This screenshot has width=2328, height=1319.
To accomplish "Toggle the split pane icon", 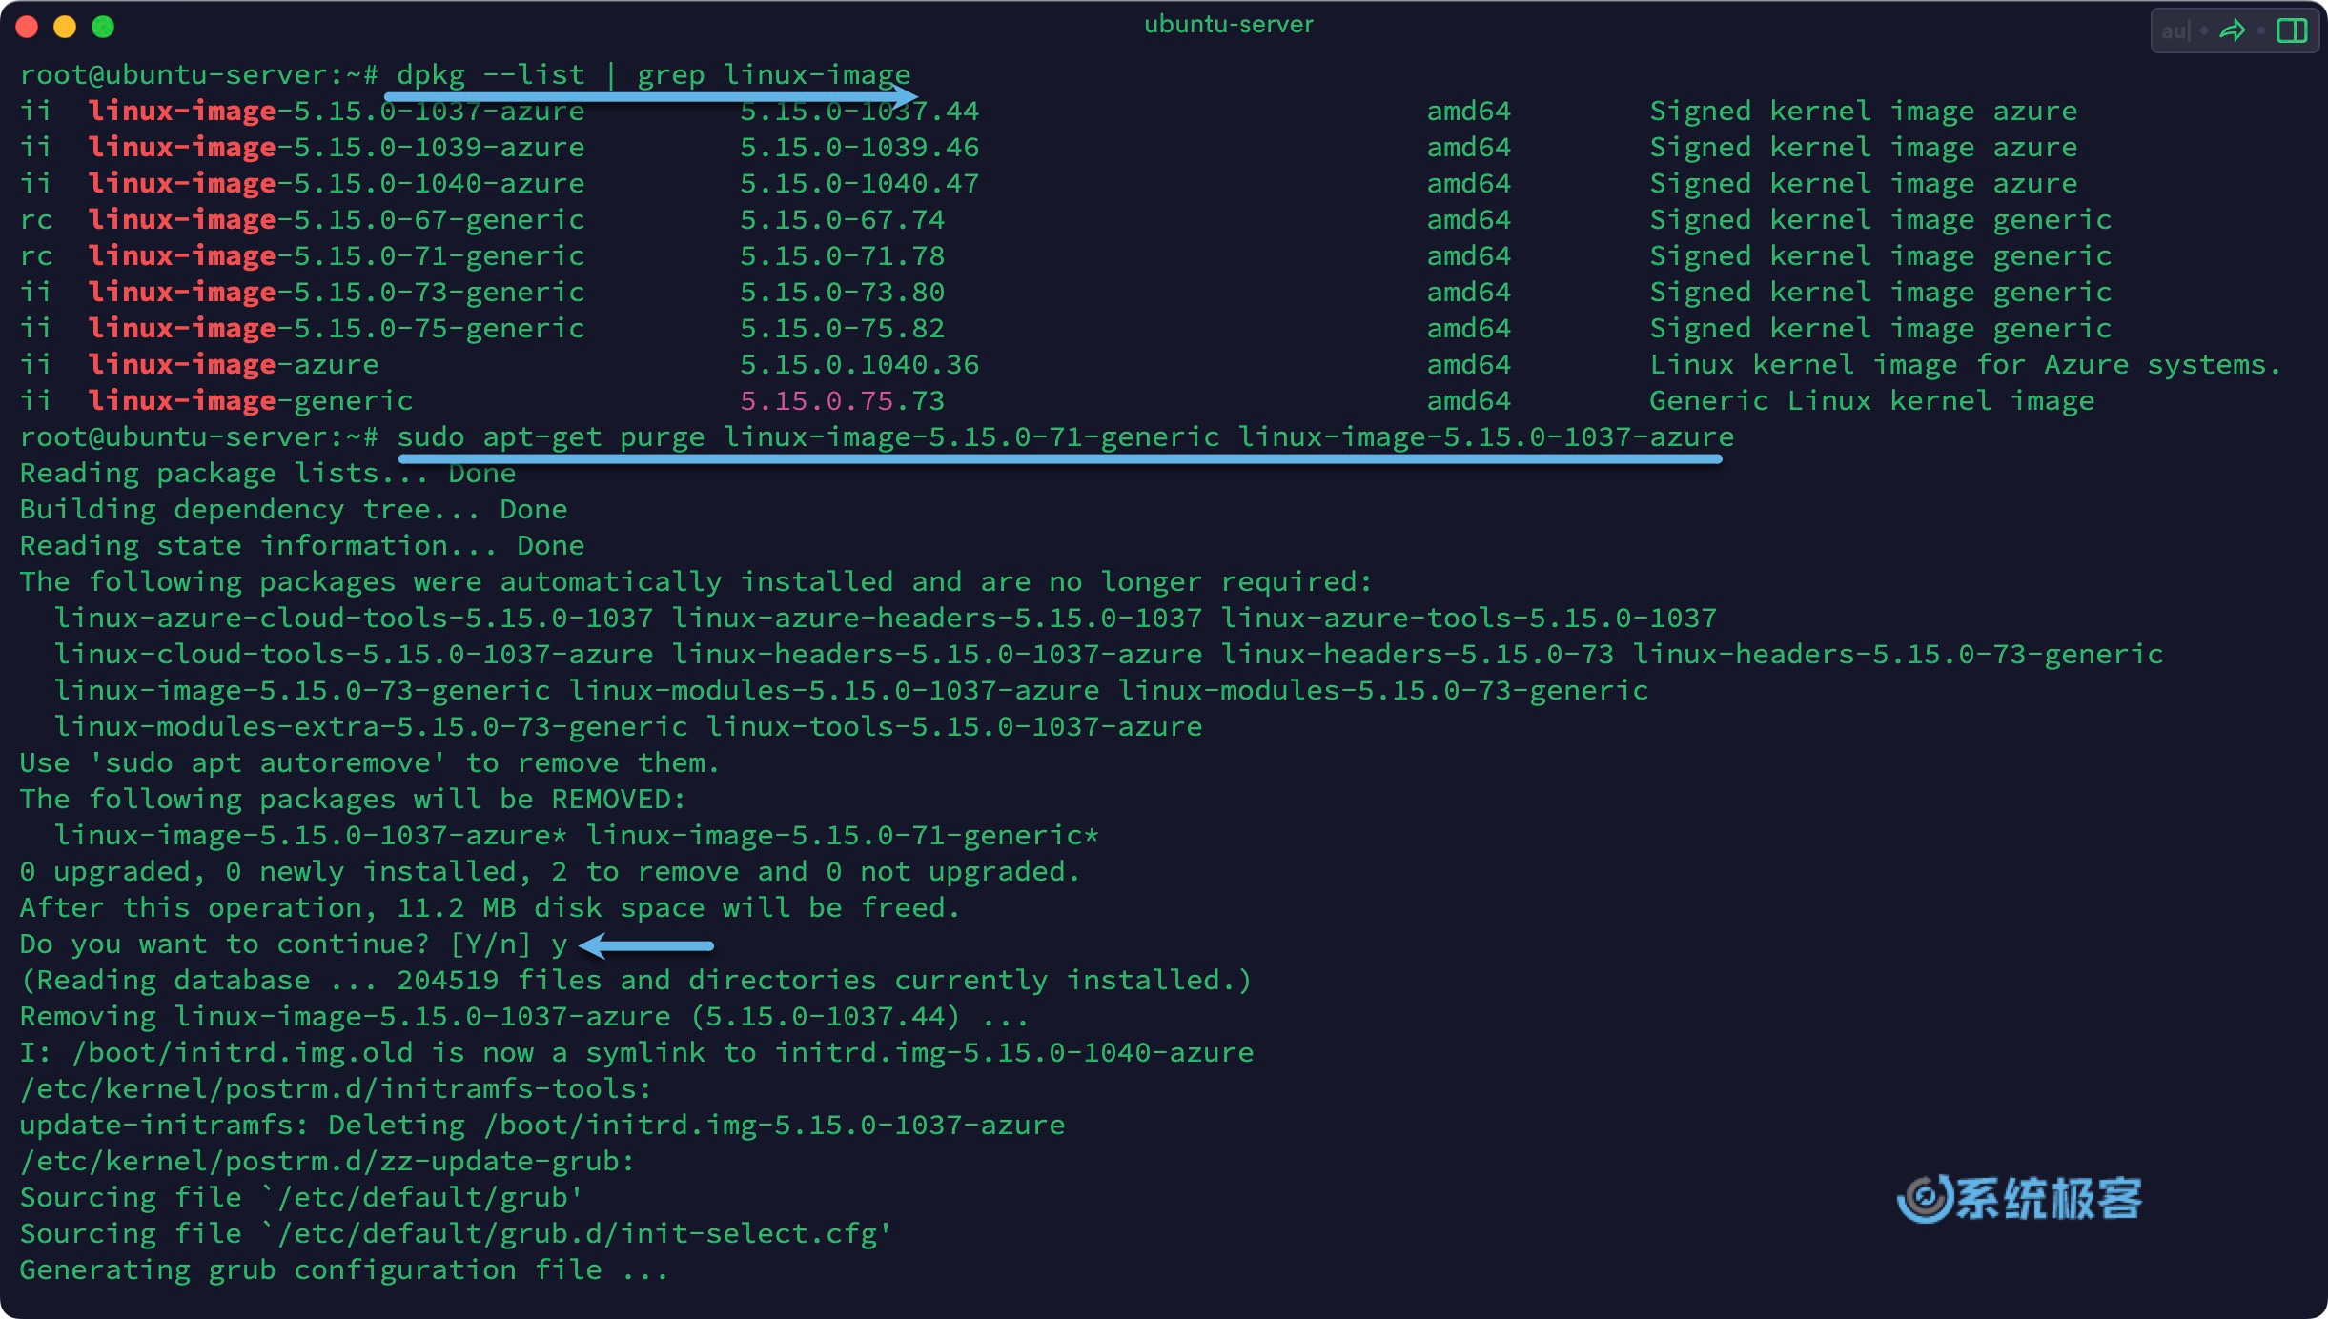I will tap(2292, 31).
